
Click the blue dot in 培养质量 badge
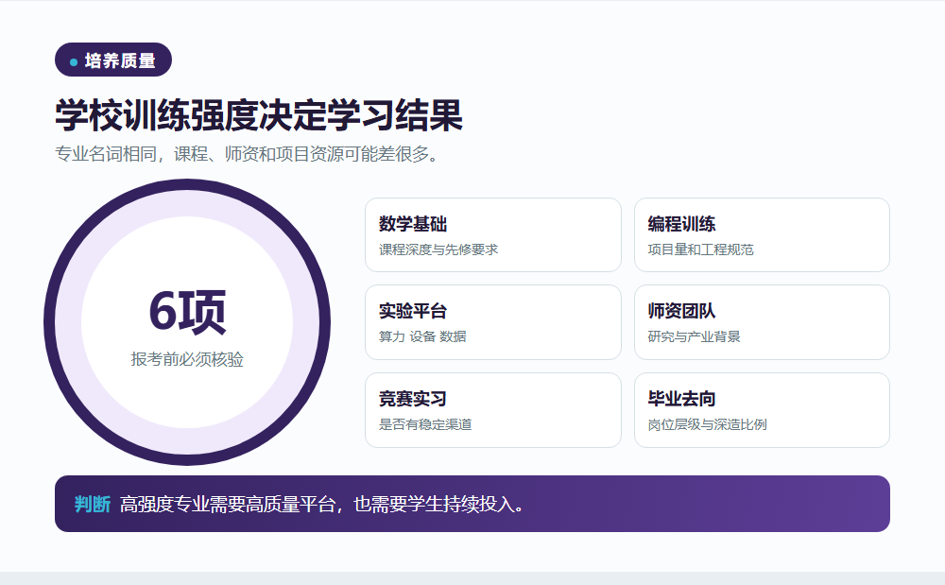[x=74, y=62]
